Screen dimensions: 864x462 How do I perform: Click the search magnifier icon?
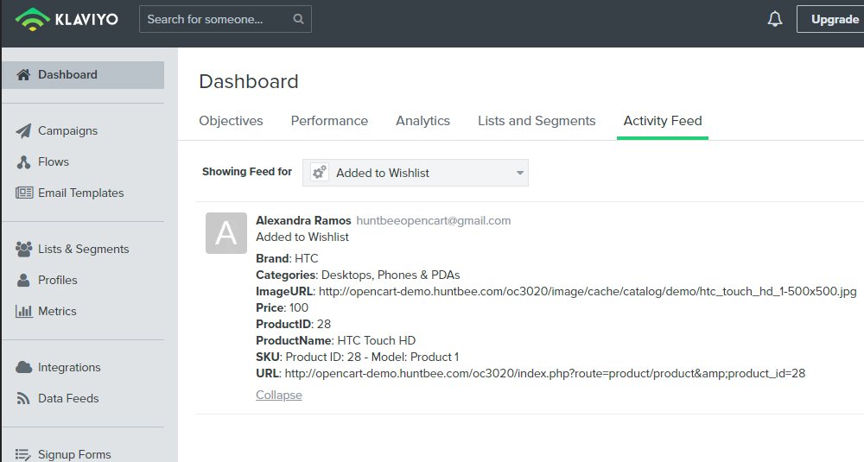298,19
